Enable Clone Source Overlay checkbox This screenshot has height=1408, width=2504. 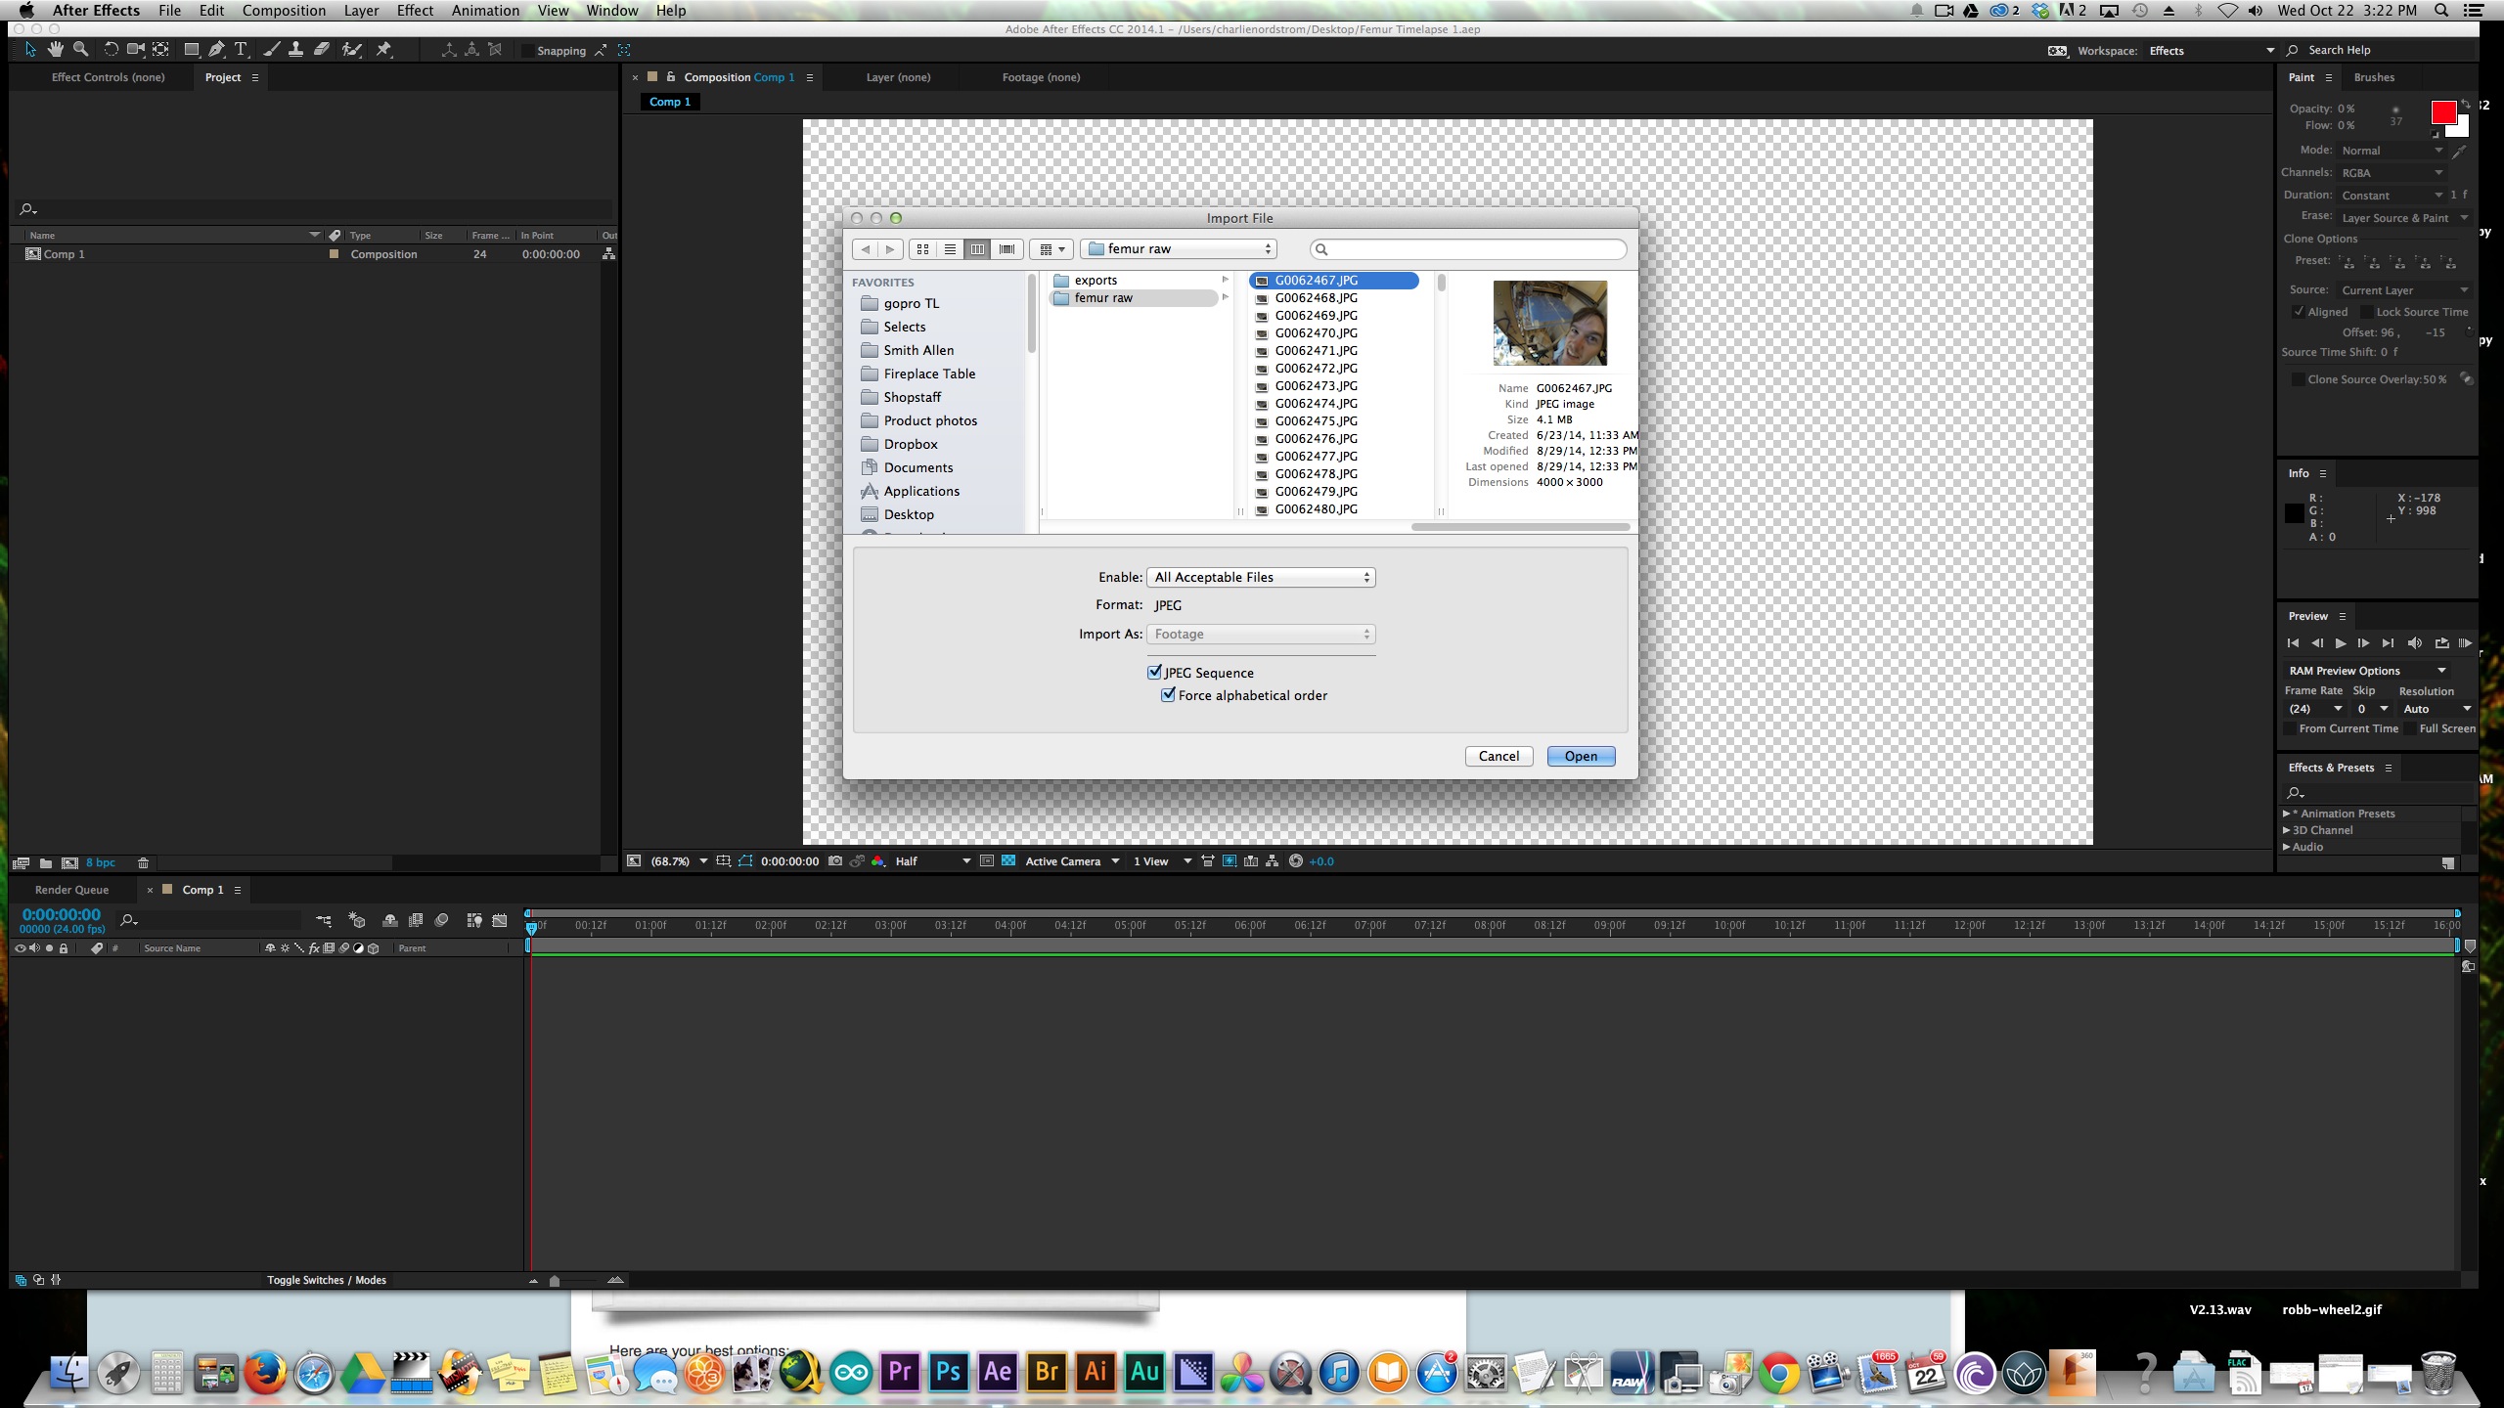tap(2299, 379)
